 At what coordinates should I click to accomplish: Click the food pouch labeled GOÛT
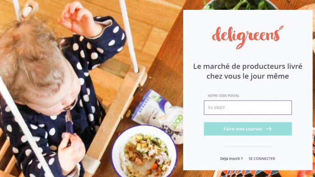159,114
